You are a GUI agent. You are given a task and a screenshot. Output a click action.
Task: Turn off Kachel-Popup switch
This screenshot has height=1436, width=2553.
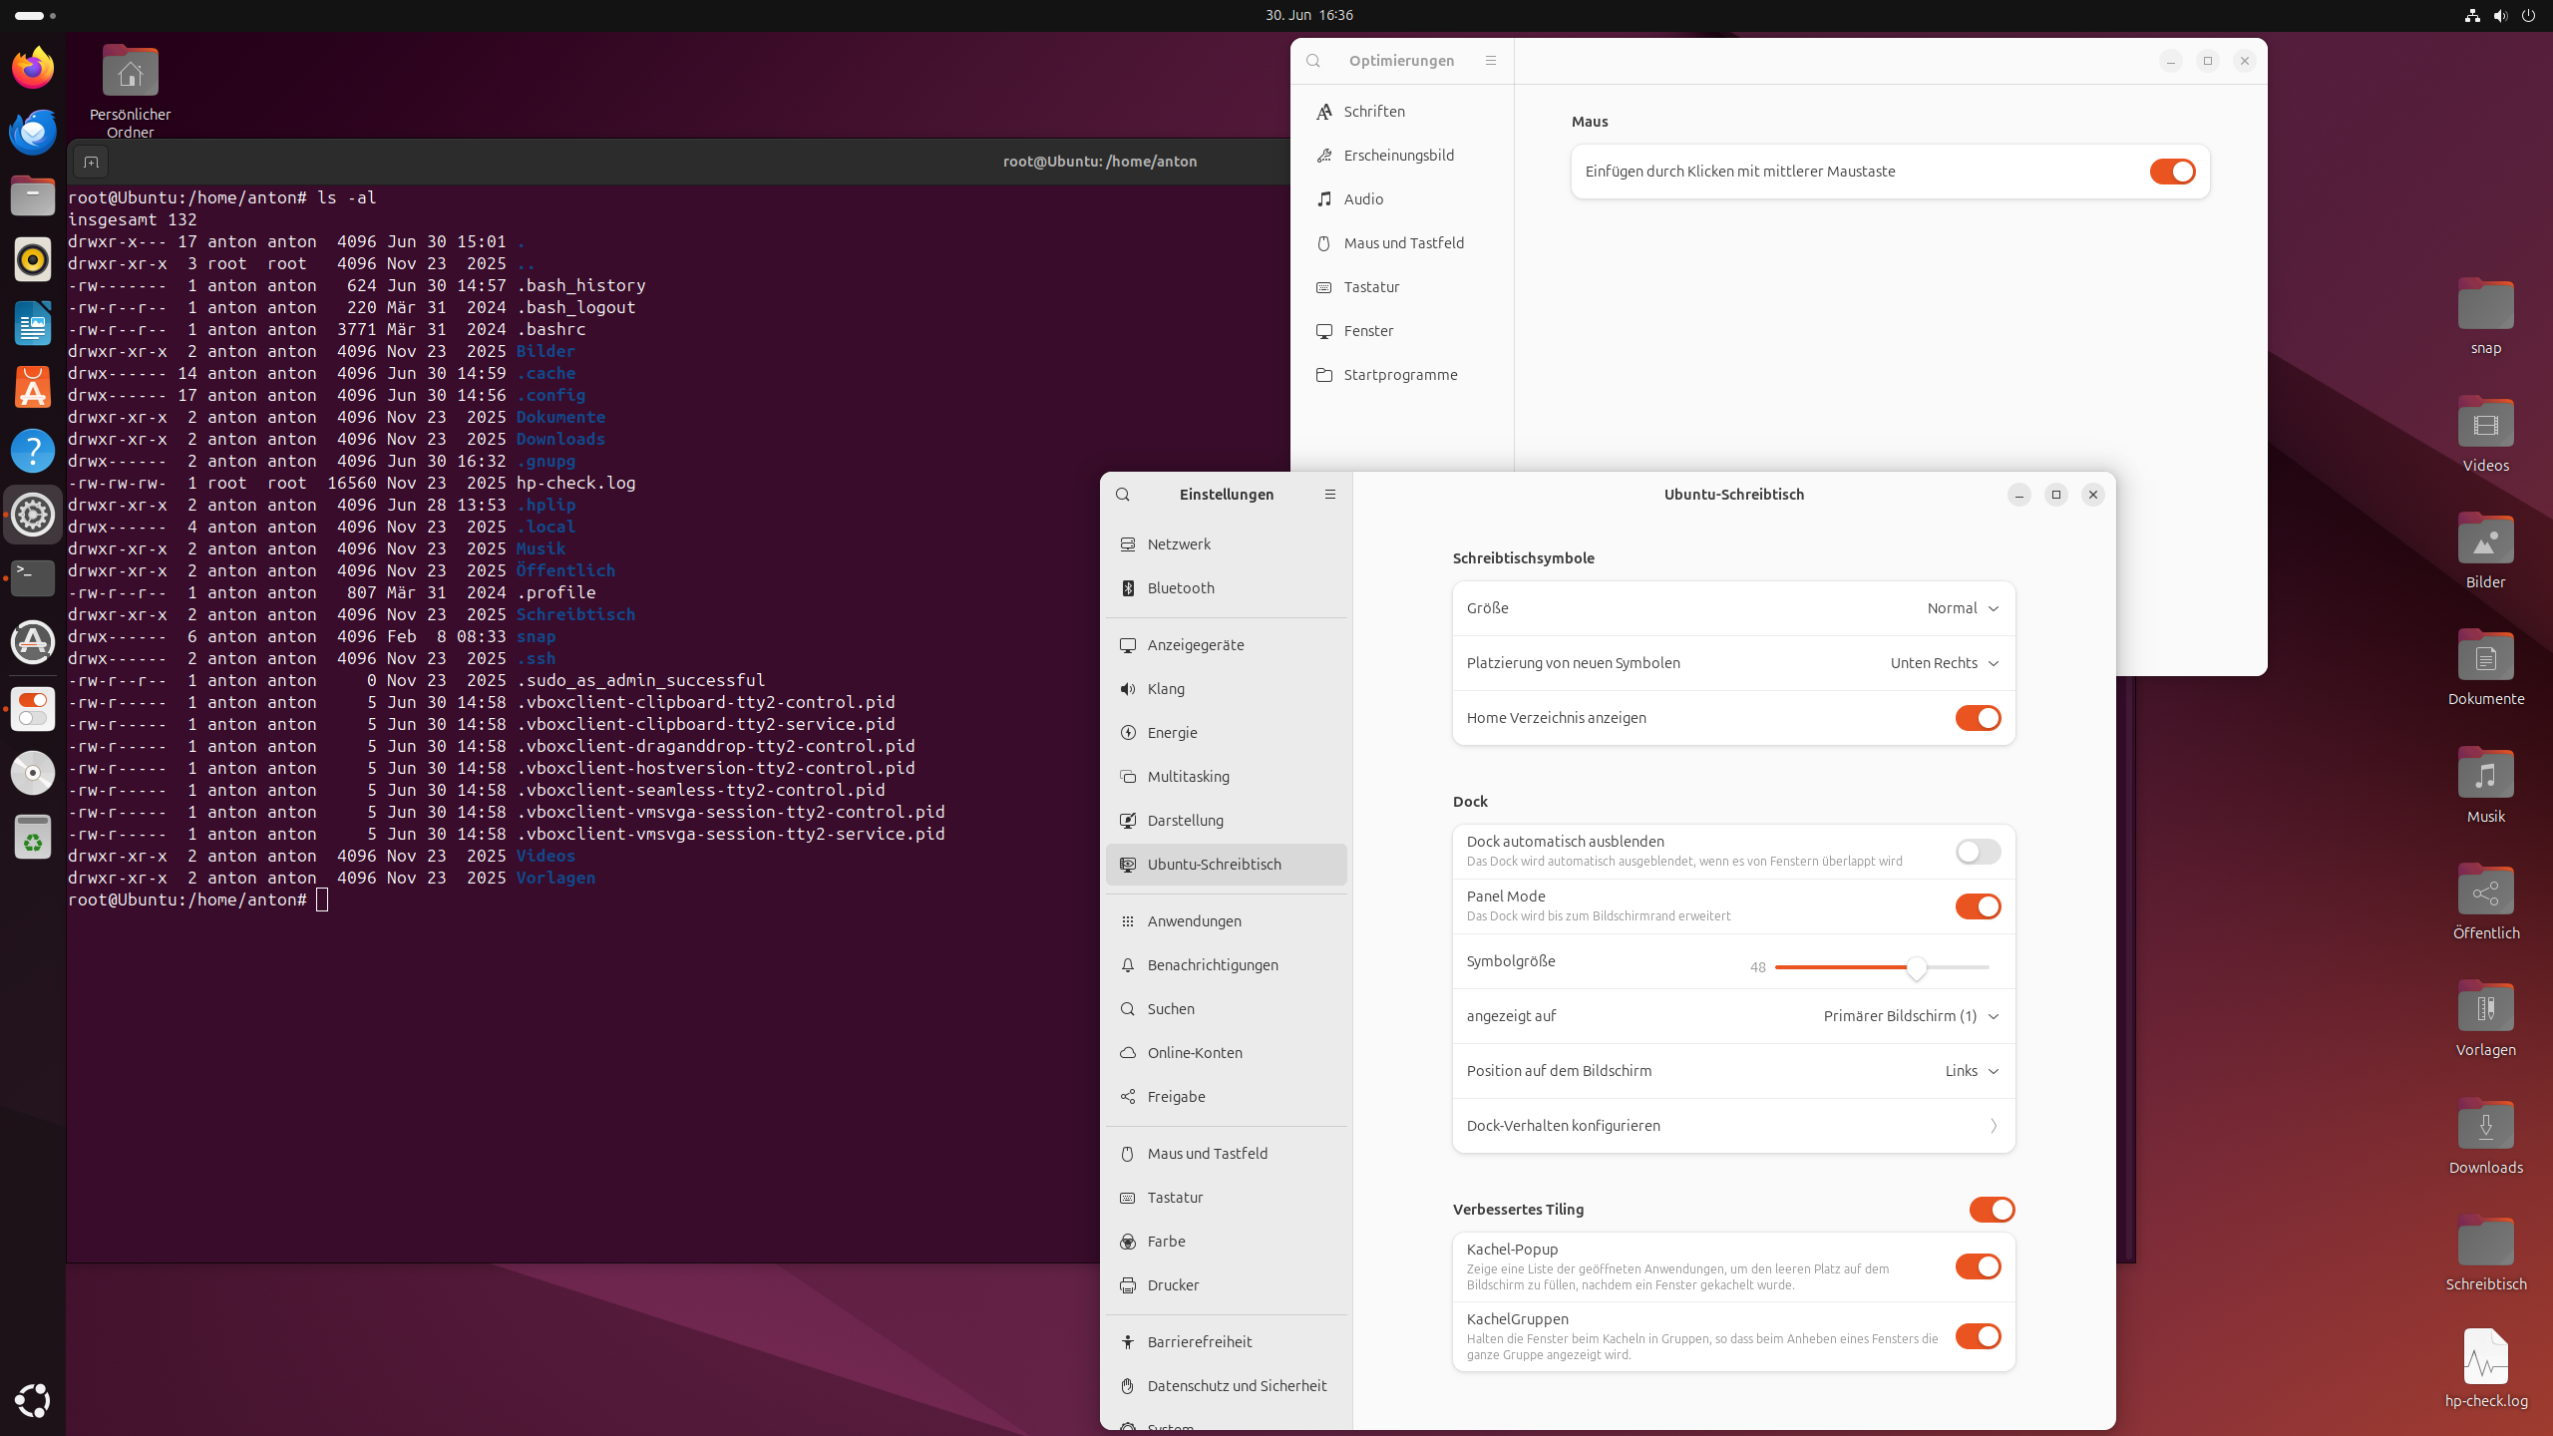pyautogui.click(x=1978, y=1266)
